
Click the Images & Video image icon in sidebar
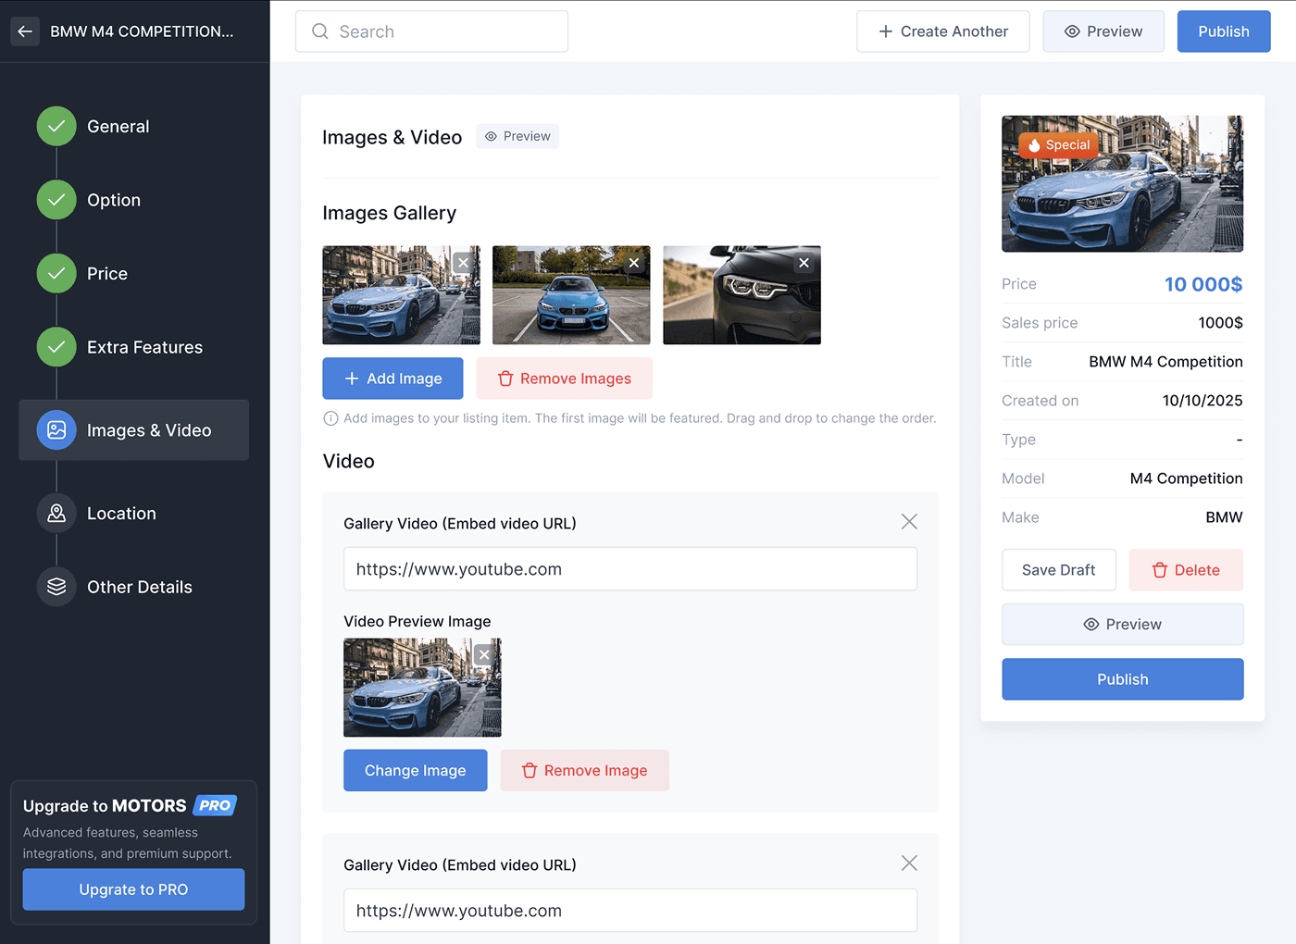pos(56,429)
